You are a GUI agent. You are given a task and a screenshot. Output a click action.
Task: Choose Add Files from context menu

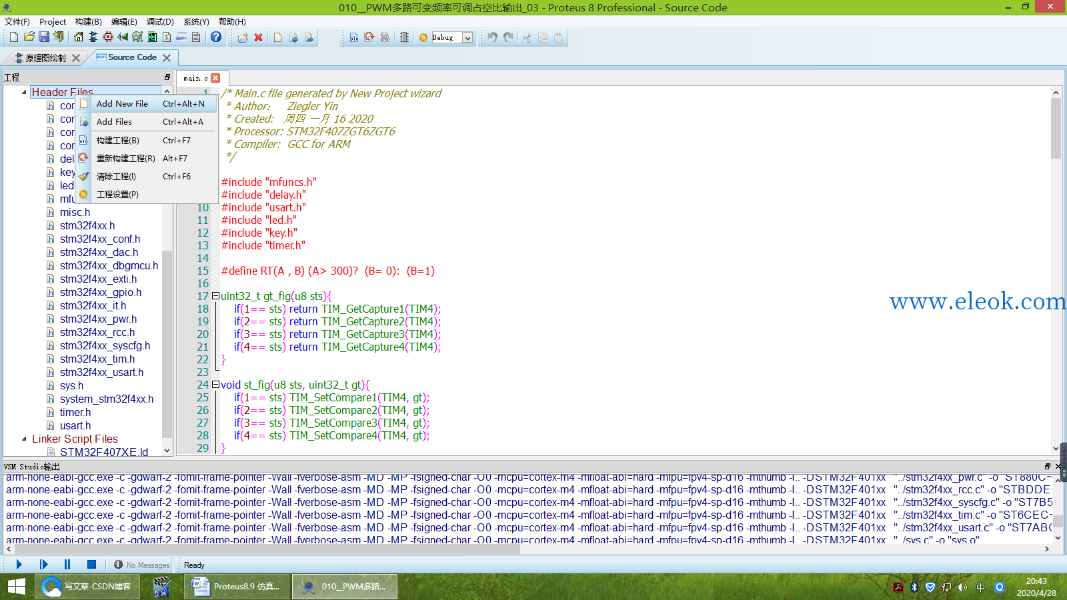146,122
